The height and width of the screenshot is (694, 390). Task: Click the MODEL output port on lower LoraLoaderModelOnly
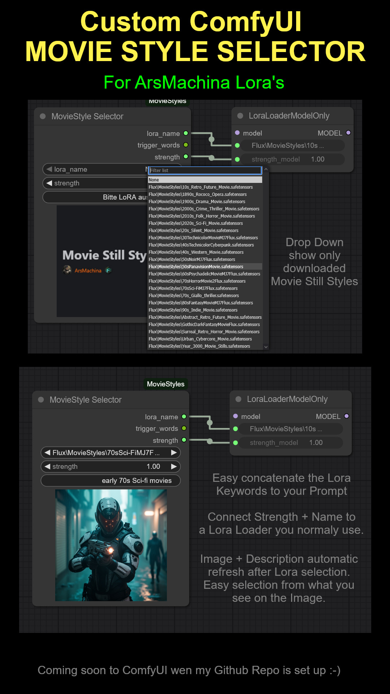(346, 416)
